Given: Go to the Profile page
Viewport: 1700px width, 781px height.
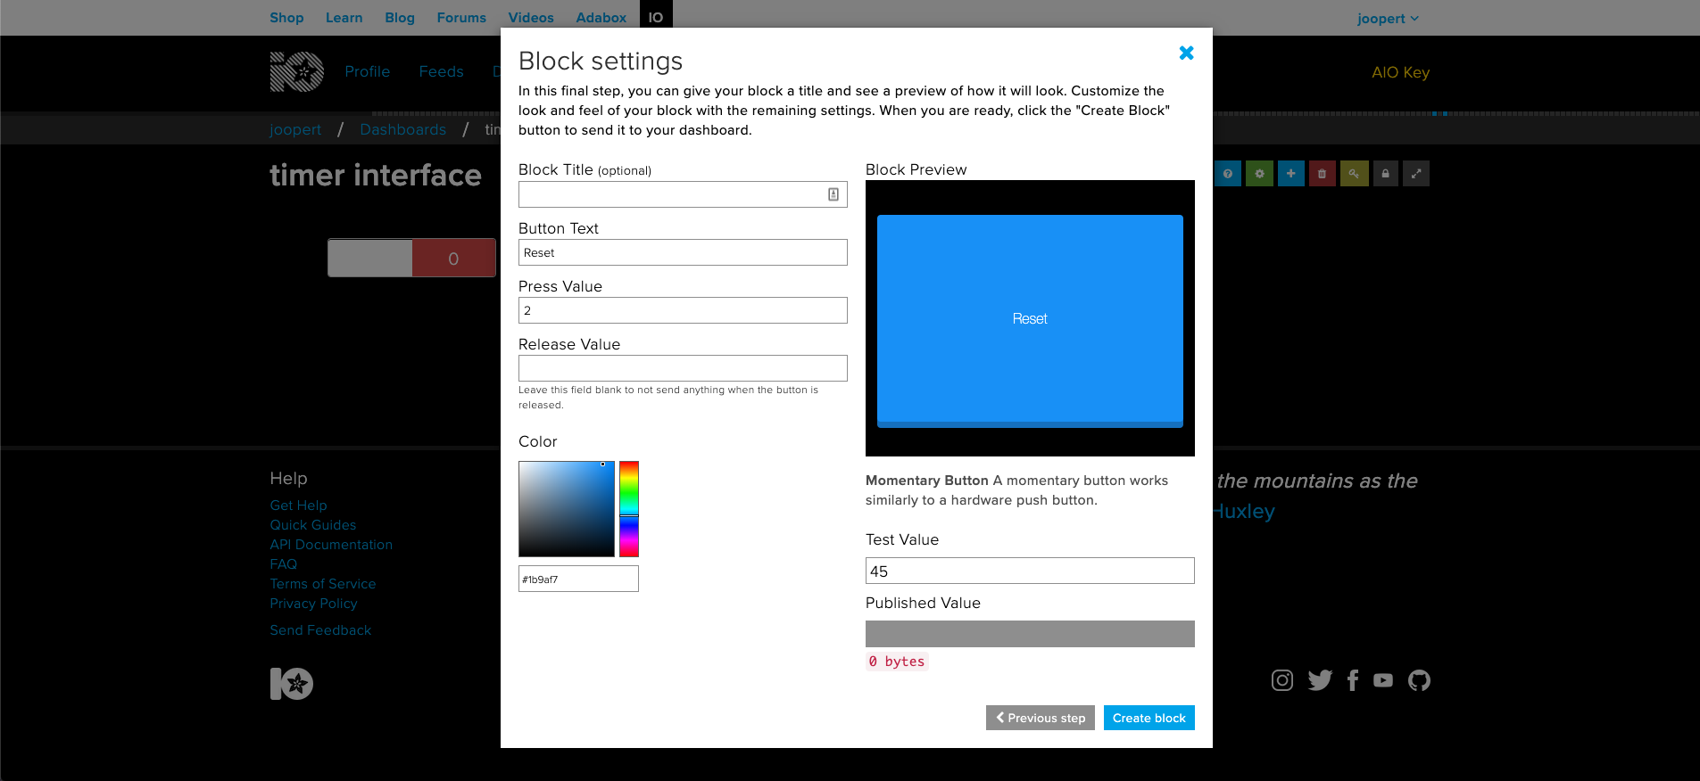Looking at the screenshot, I should click(x=368, y=71).
